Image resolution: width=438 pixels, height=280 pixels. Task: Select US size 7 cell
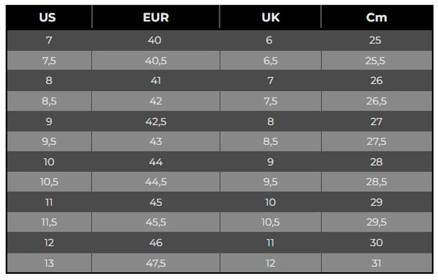point(49,40)
